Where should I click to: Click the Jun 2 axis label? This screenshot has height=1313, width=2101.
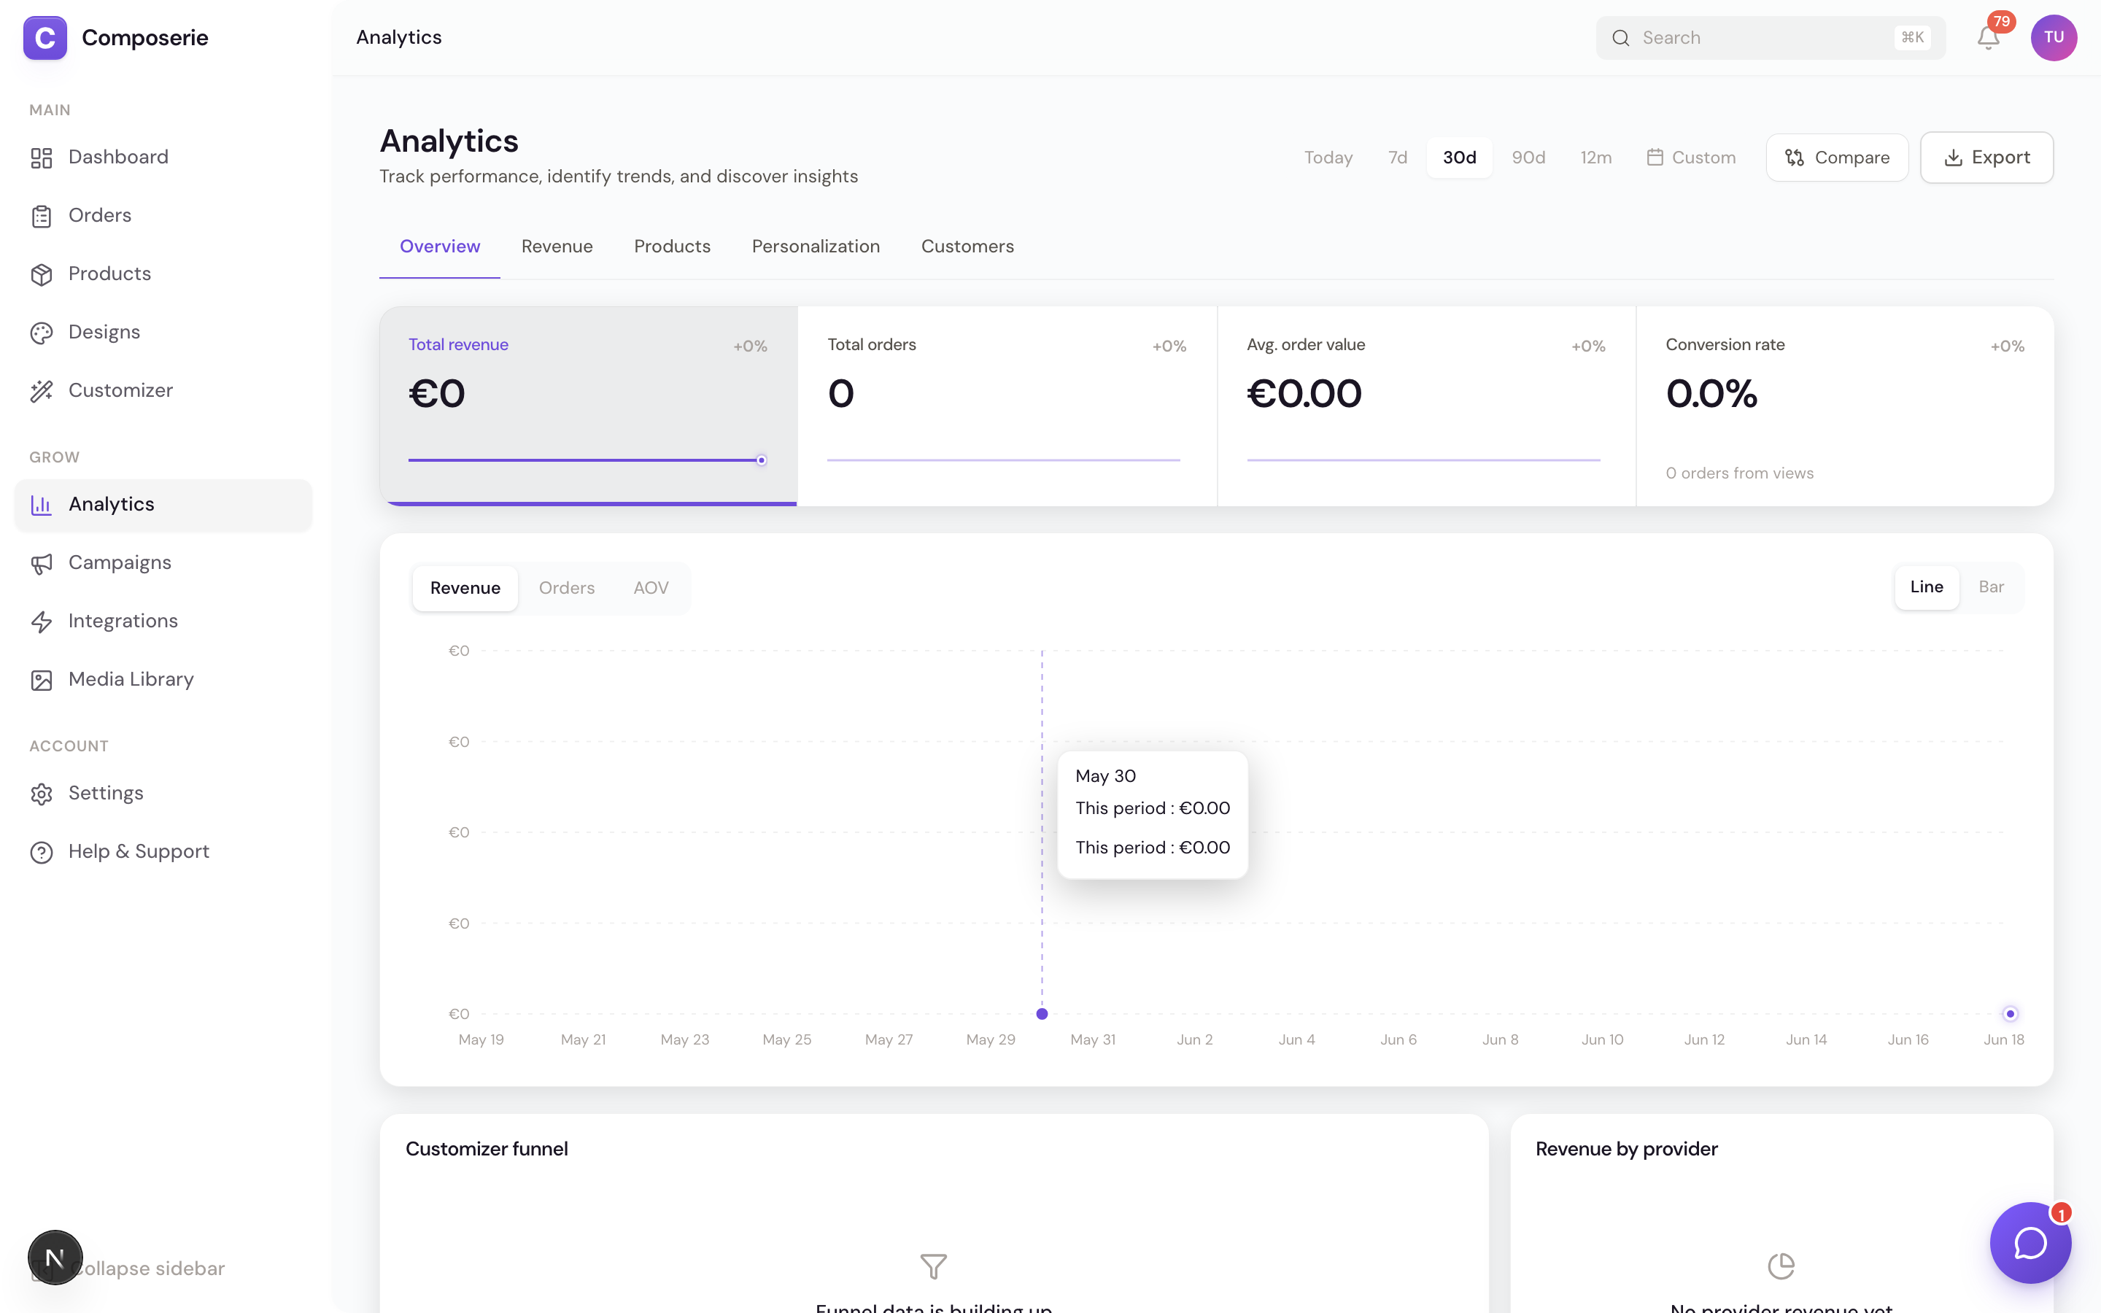pyautogui.click(x=1195, y=1039)
